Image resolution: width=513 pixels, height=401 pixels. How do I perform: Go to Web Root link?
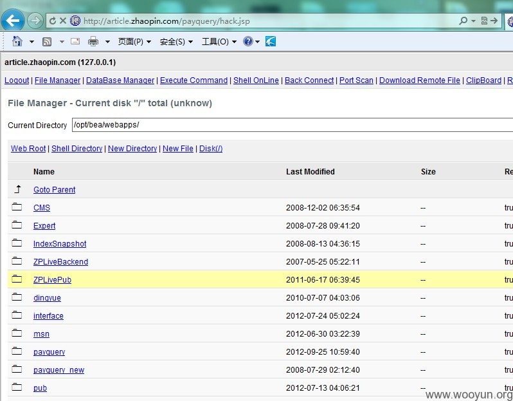click(x=28, y=149)
